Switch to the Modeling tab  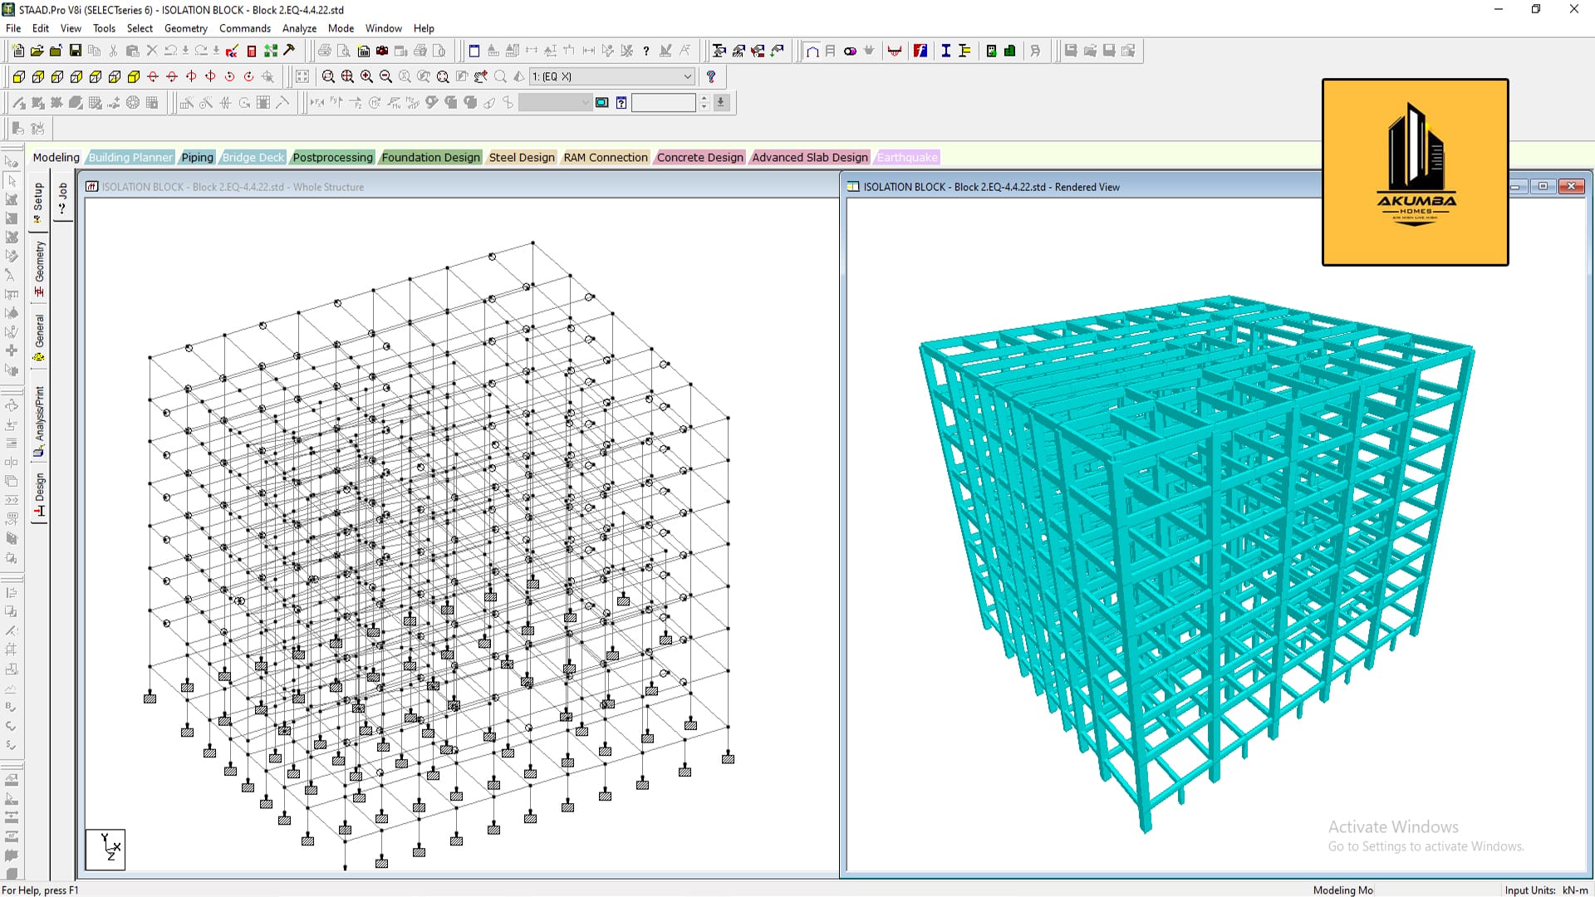pos(56,158)
